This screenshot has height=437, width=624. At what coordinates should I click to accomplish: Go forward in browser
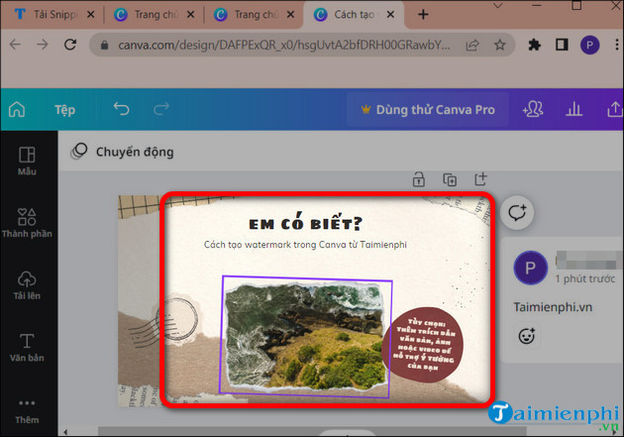(x=43, y=45)
